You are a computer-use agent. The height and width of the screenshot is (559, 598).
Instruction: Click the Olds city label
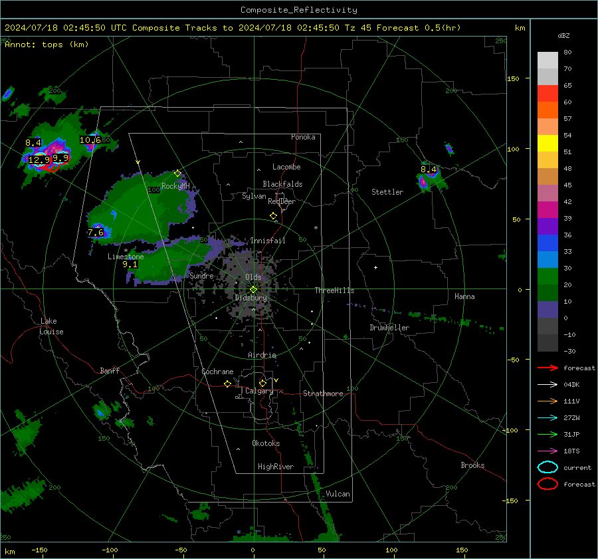(x=253, y=277)
